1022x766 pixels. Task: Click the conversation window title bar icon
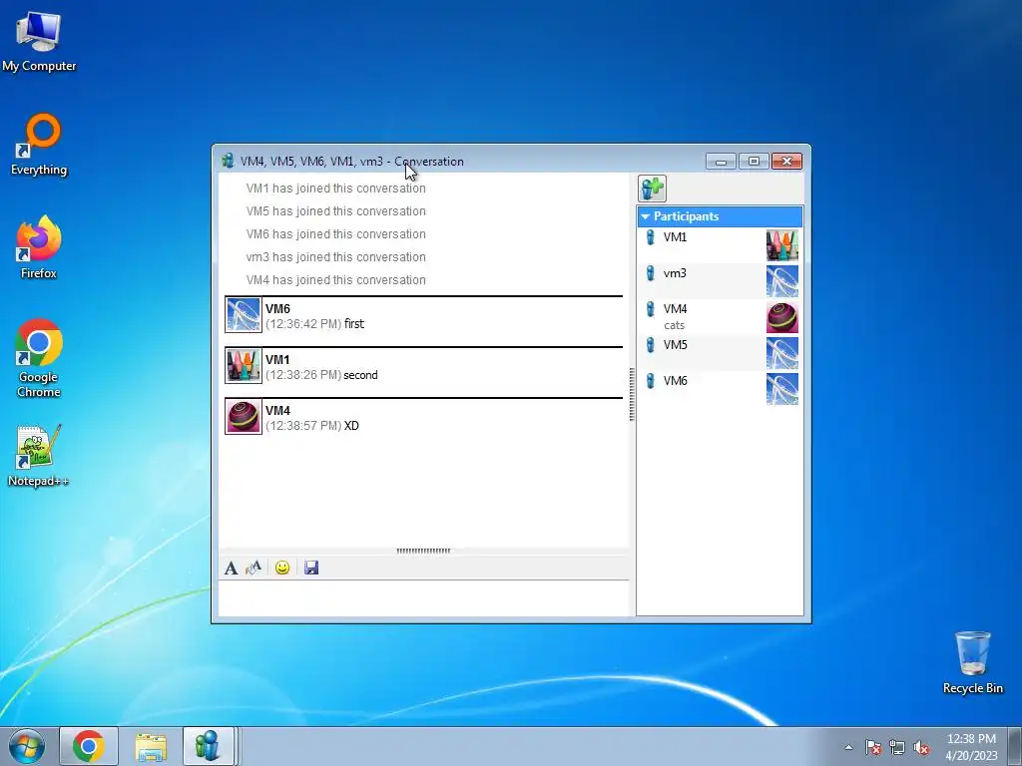coord(228,161)
